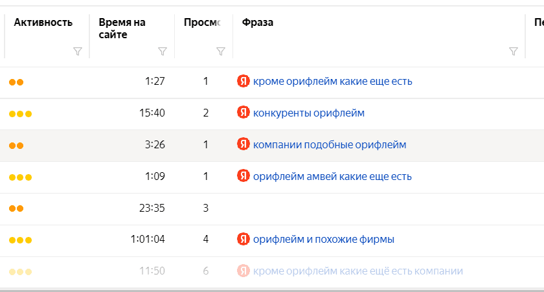The width and height of the screenshot is (544, 292).
Task: Open phrase link компании подобные орифлейм
Action: pos(330,145)
